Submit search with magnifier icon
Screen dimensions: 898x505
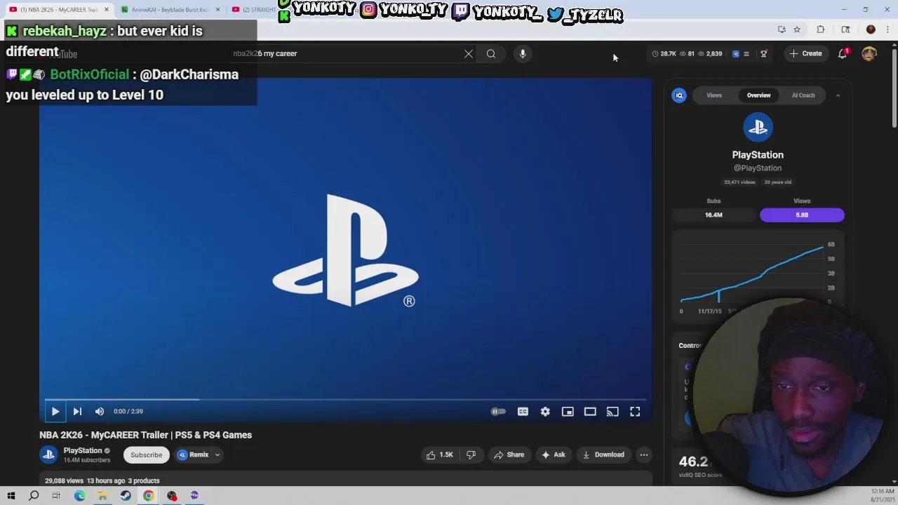point(491,53)
